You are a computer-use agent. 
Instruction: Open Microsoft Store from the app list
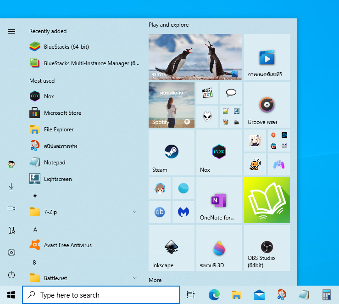(x=84, y=113)
